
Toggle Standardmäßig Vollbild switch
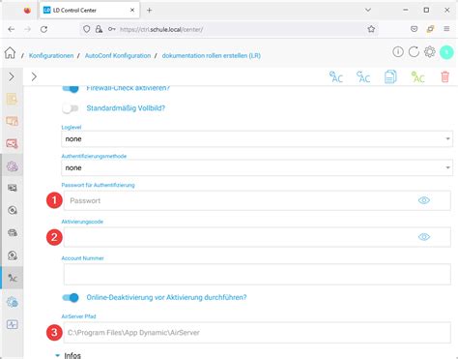(x=71, y=108)
